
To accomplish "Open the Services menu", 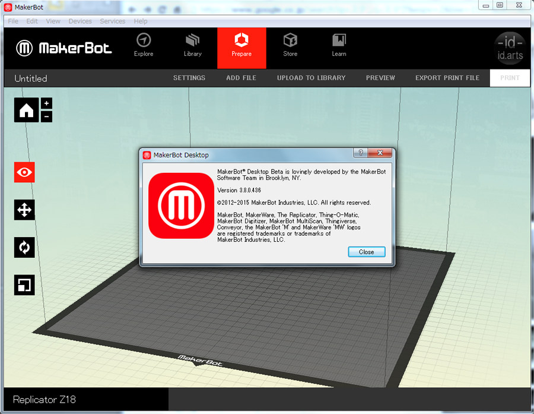I will [x=112, y=21].
